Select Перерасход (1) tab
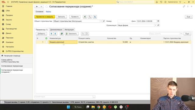This screenshot has width=195, height=110. [42, 30]
